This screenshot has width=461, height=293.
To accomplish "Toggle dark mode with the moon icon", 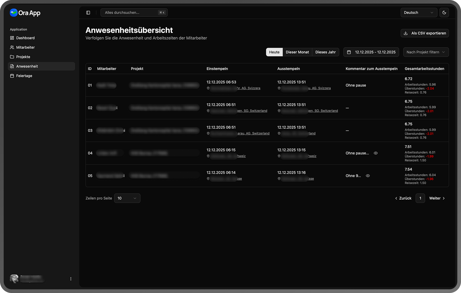I will click(x=444, y=13).
